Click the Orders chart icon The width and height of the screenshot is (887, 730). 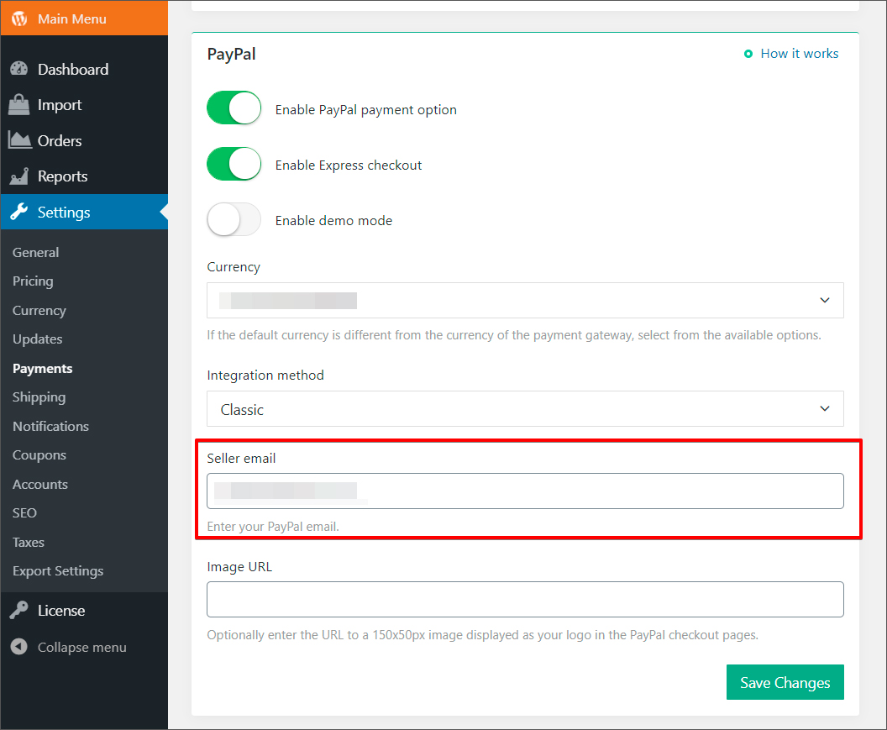click(19, 140)
